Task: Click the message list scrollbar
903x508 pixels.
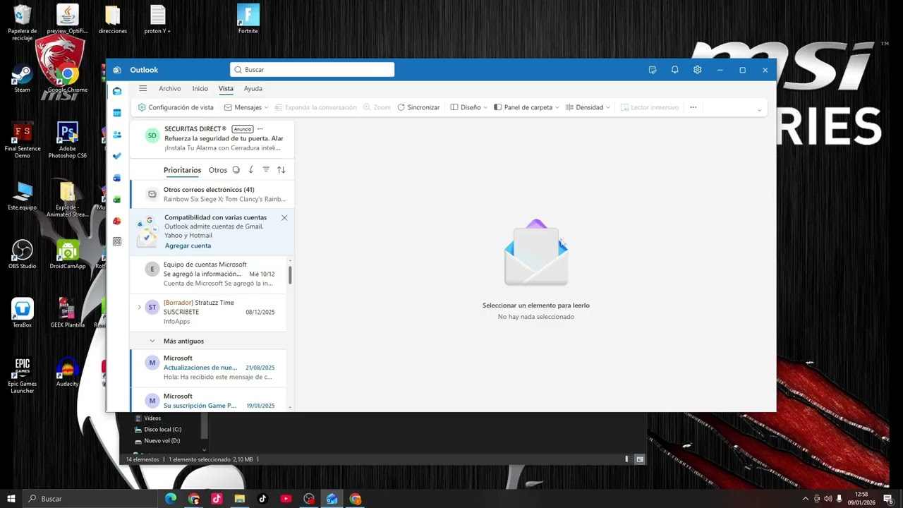Action: point(290,276)
